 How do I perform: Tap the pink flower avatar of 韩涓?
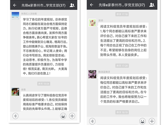pos(92,74)
